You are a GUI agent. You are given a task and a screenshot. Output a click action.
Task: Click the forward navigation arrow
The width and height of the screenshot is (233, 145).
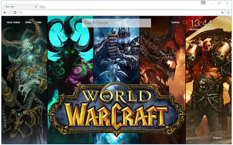pos(10,13)
